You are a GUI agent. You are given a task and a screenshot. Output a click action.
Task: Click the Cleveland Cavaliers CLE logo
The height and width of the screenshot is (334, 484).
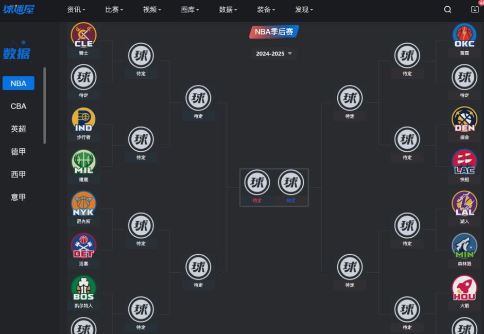pyautogui.click(x=83, y=35)
